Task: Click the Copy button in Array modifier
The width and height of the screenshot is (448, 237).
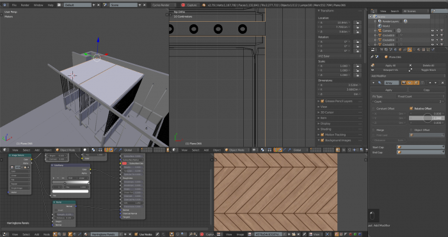Action: [427, 90]
